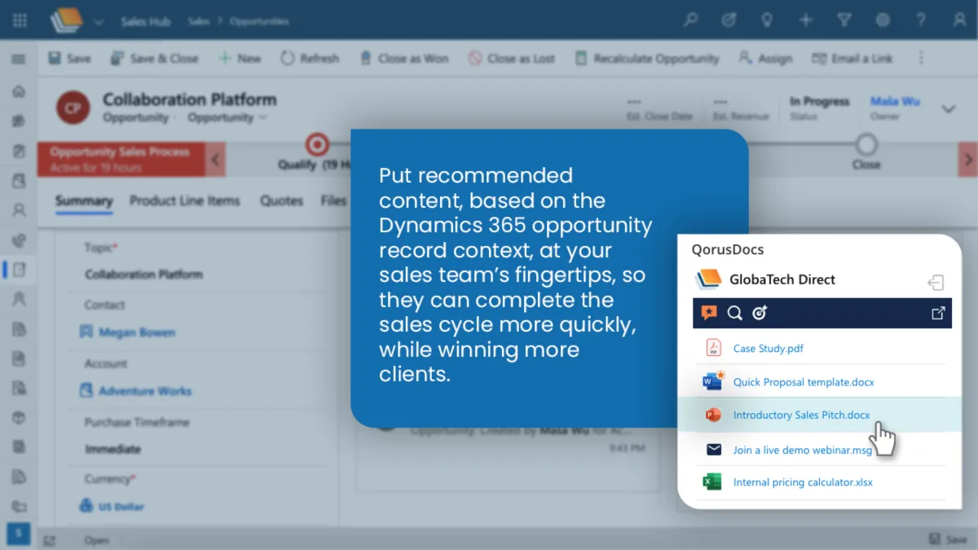Viewport: 978px width, 550px height.
Task: Click Recalculate Opportunity
Action: coord(647,59)
